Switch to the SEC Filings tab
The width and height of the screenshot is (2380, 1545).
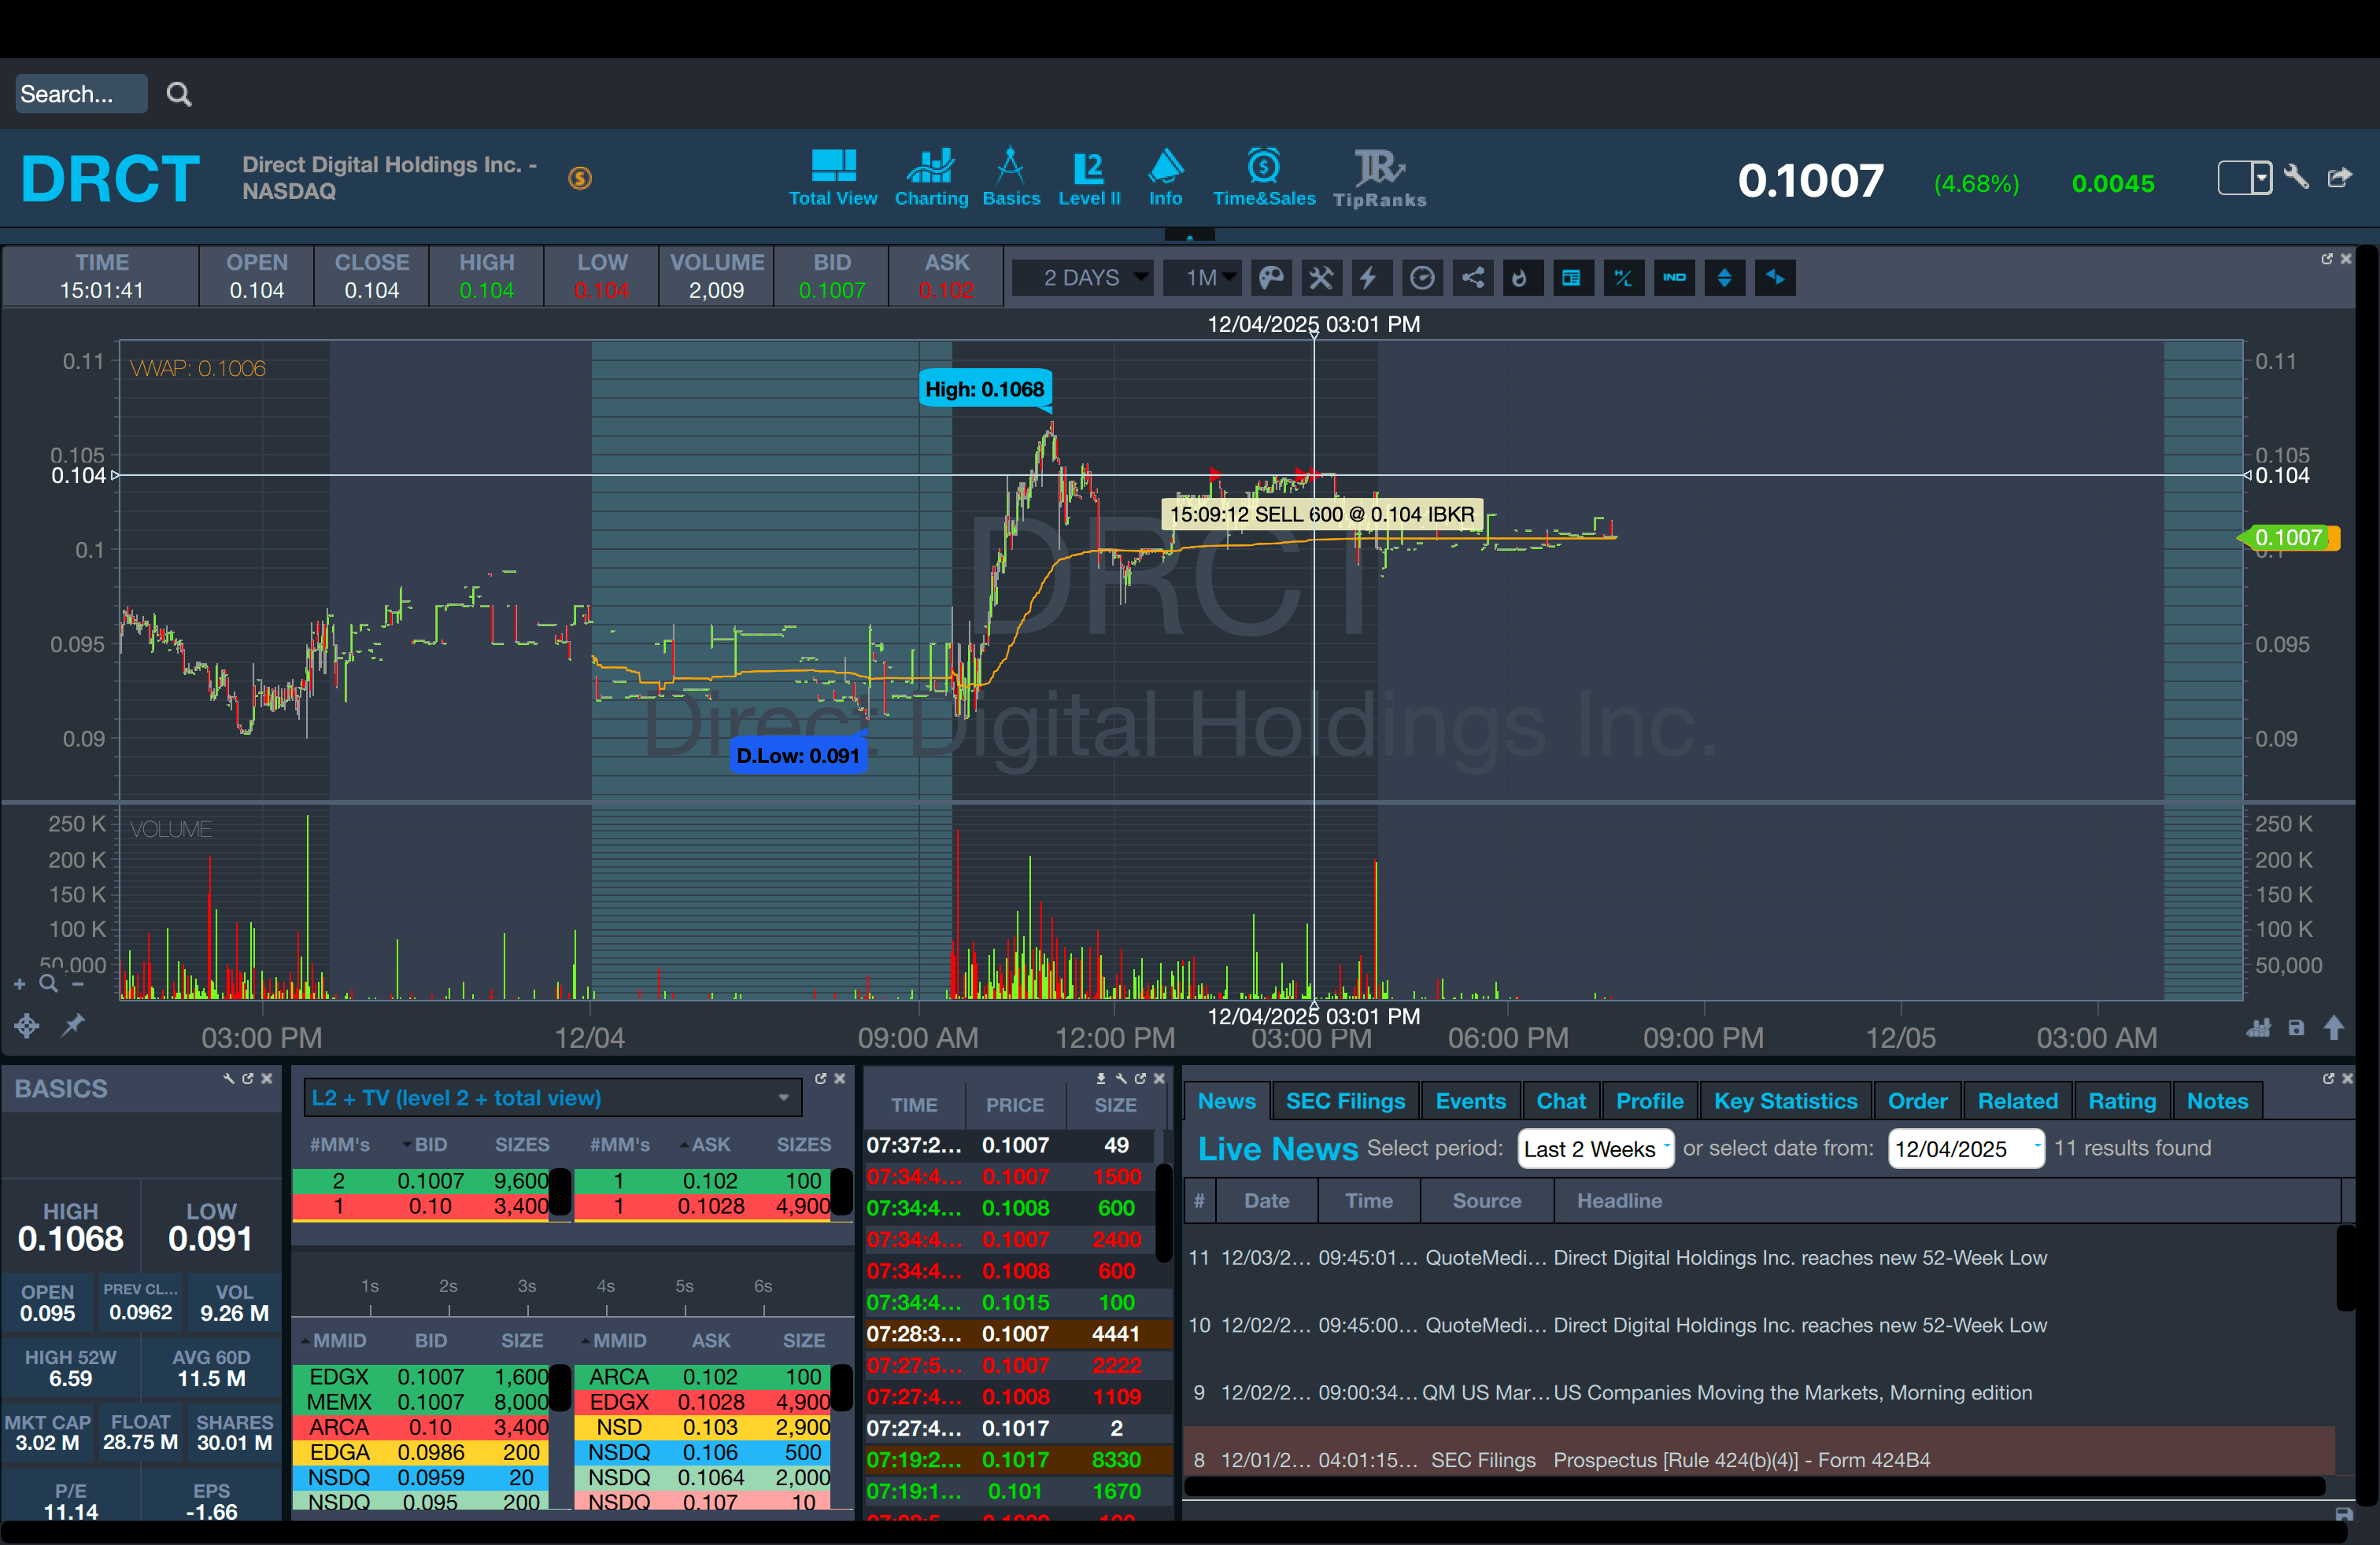pyautogui.click(x=1344, y=1101)
